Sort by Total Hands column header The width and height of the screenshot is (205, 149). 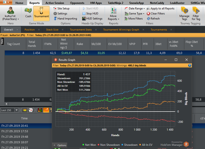tap(34, 44)
